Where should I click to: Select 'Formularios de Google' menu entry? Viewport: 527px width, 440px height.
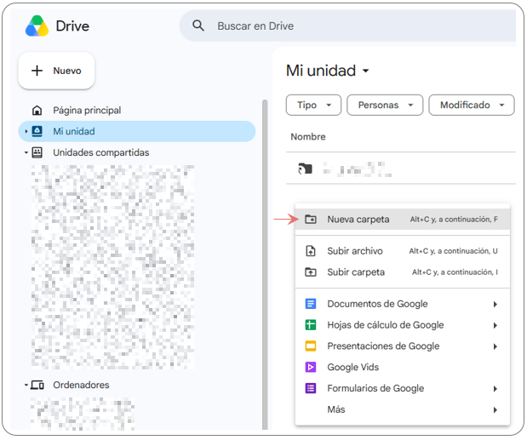403,388
